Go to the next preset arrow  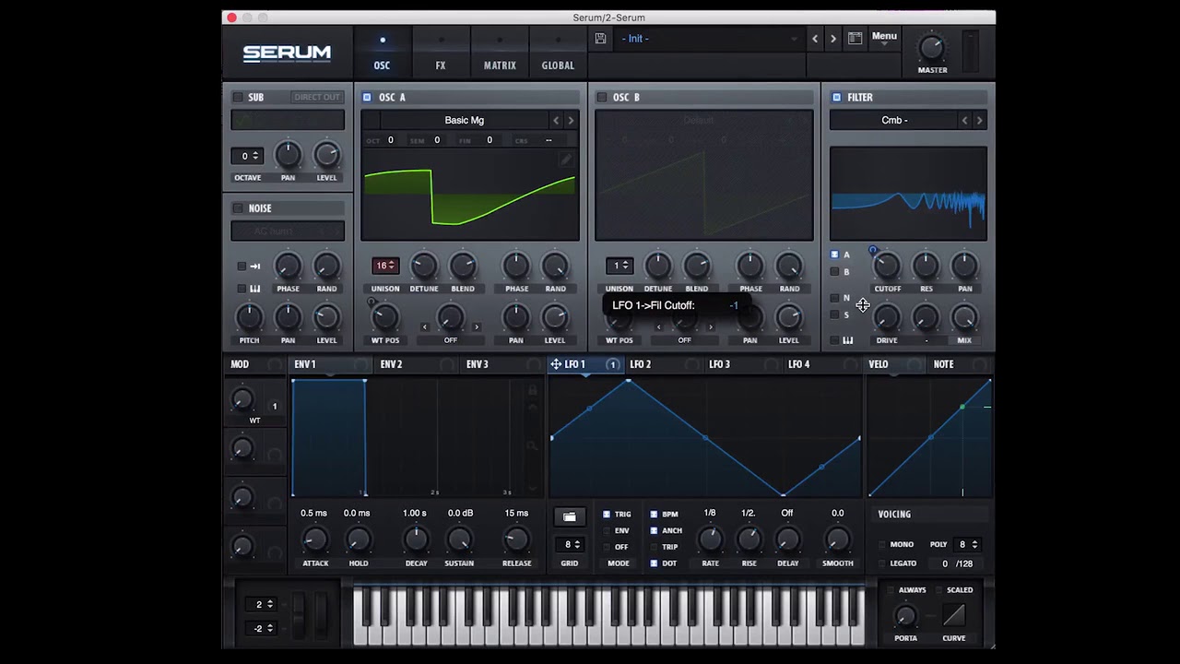pyautogui.click(x=833, y=39)
